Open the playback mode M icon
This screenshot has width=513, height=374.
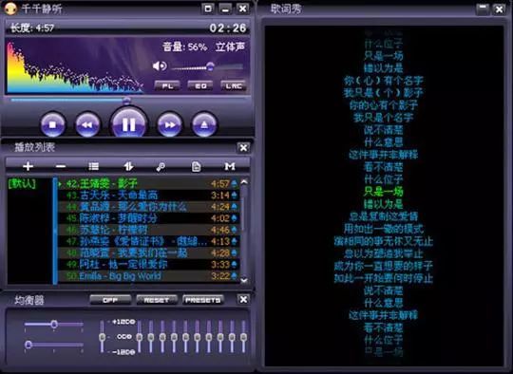(x=230, y=166)
